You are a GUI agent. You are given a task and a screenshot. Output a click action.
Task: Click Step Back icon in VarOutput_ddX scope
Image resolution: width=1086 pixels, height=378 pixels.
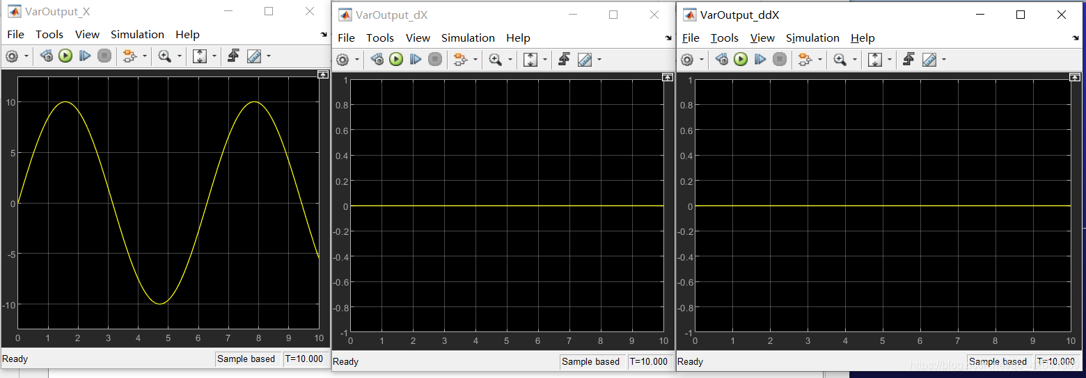click(x=722, y=60)
